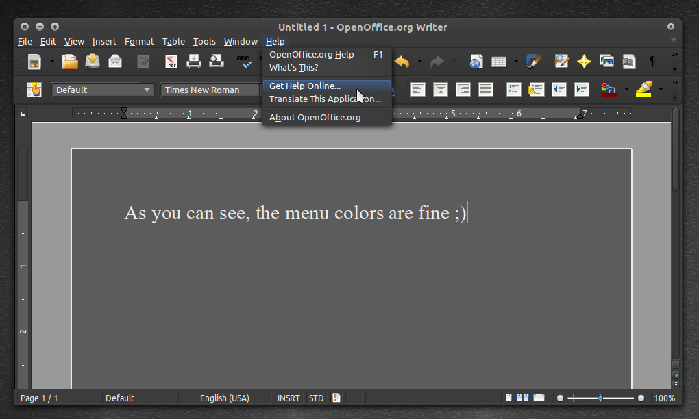Open the File menu

25,41
